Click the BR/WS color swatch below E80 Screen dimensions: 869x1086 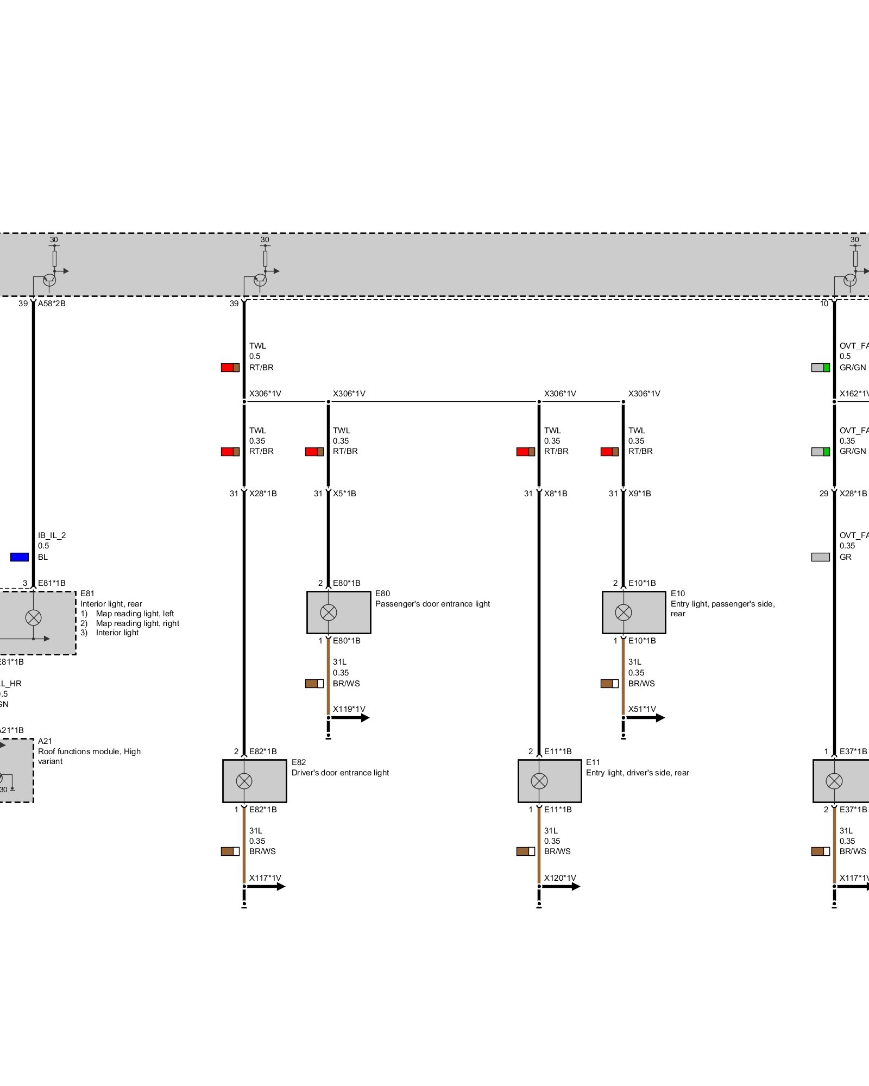click(x=314, y=684)
